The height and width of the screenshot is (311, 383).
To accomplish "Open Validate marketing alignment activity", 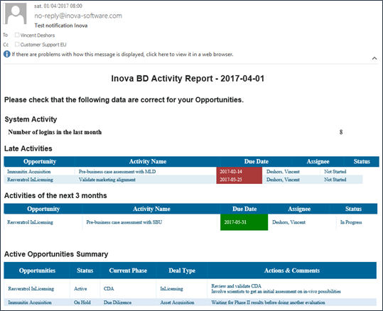I will pyautogui.click(x=107, y=180).
